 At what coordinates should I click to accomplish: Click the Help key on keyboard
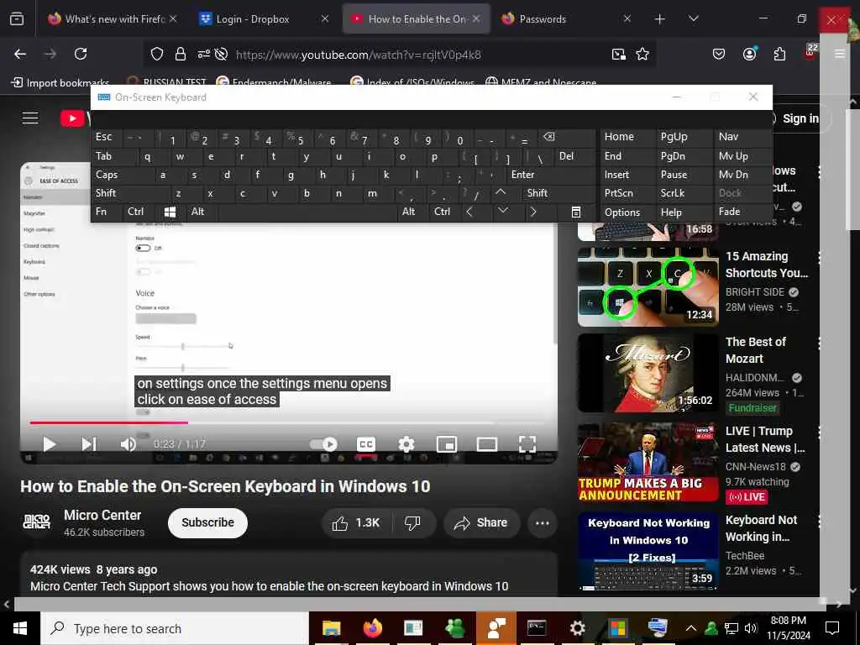click(684, 212)
